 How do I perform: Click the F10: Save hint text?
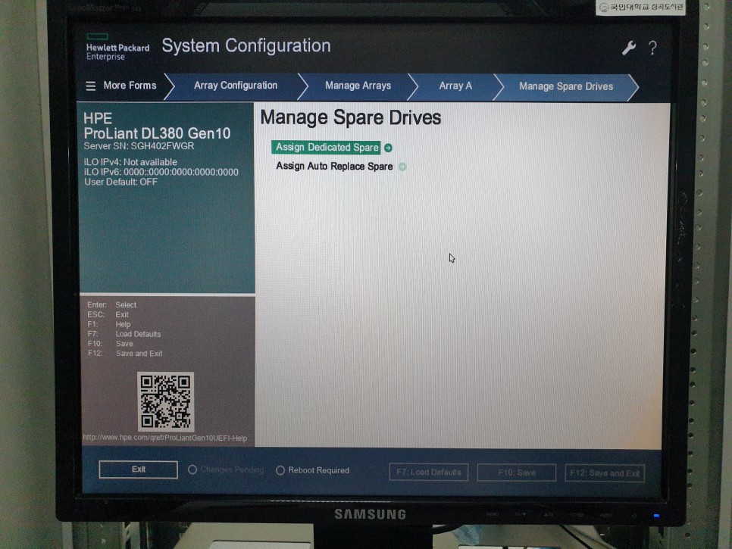pyautogui.click(x=110, y=344)
